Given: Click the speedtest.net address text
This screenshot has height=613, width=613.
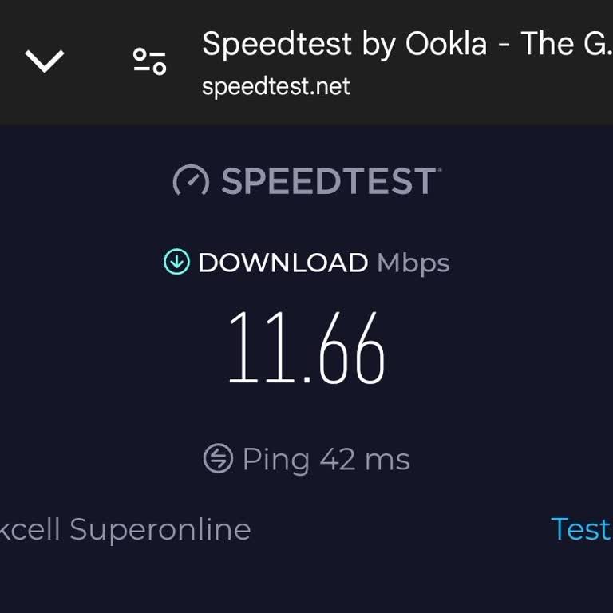Looking at the screenshot, I should click(275, 86).
